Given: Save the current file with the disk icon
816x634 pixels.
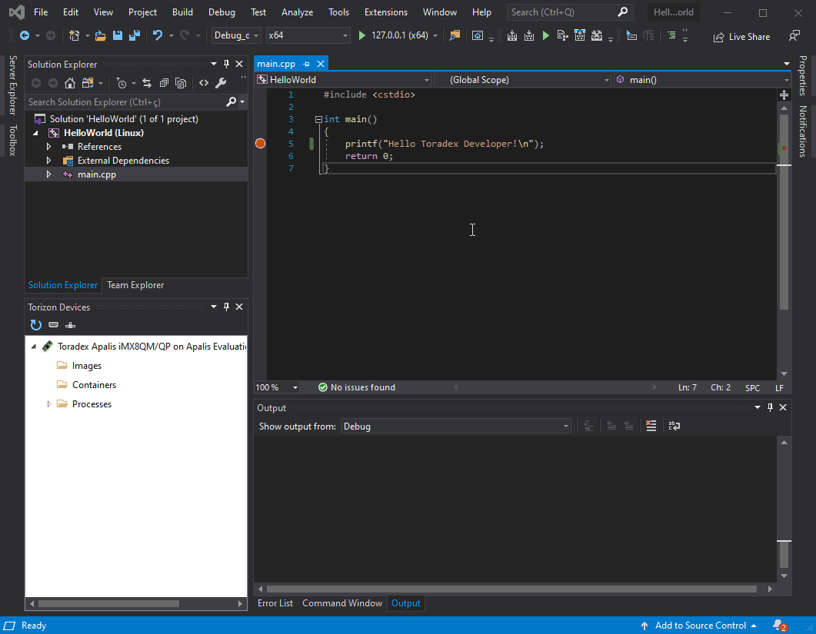Looking at the screenshot, I should click(118, 35).
